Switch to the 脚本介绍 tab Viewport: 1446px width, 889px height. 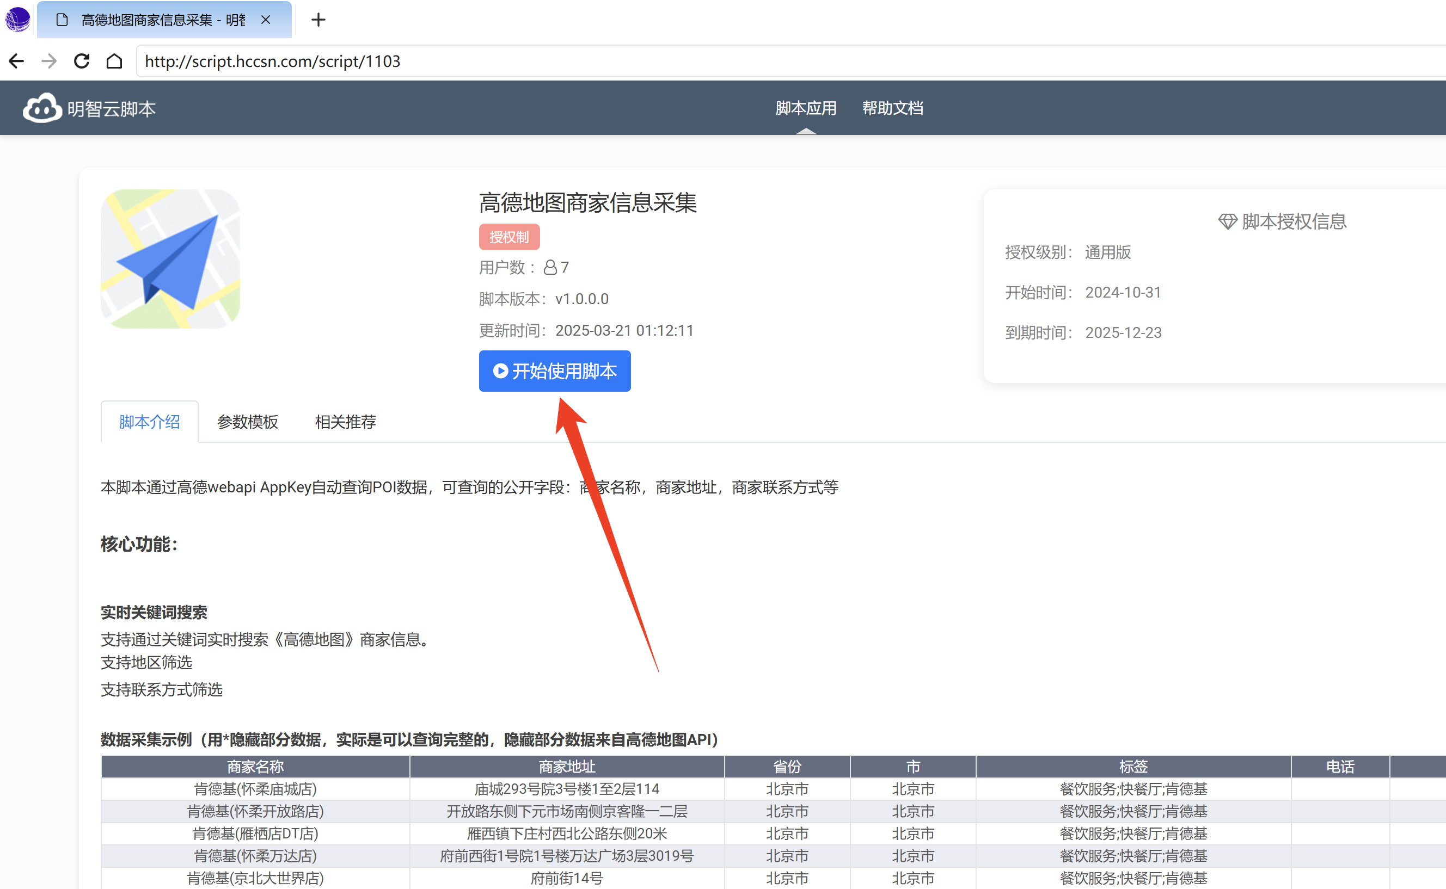[149, 422]
